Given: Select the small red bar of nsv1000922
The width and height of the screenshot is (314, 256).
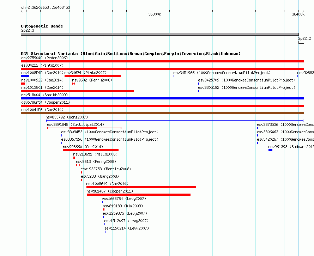Looking at the screenshot, I should 23,84.
